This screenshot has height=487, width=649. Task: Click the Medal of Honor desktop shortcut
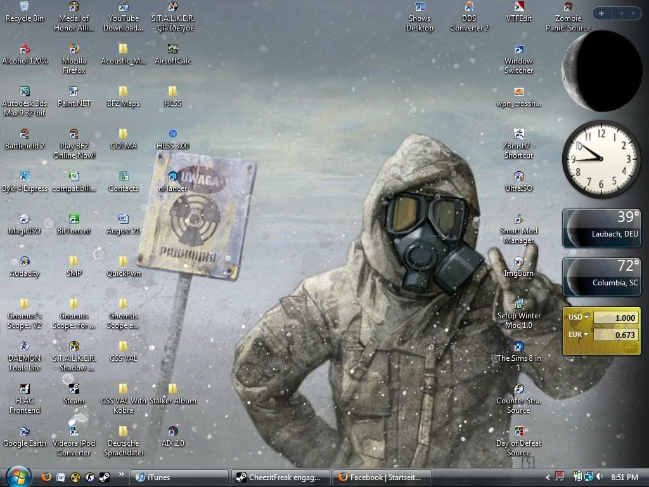coord(74,16)
